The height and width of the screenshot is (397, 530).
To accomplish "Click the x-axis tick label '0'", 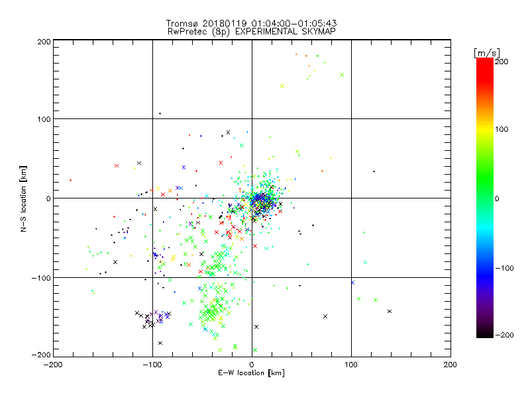I will pyautogui.click(x=252, y=365).
